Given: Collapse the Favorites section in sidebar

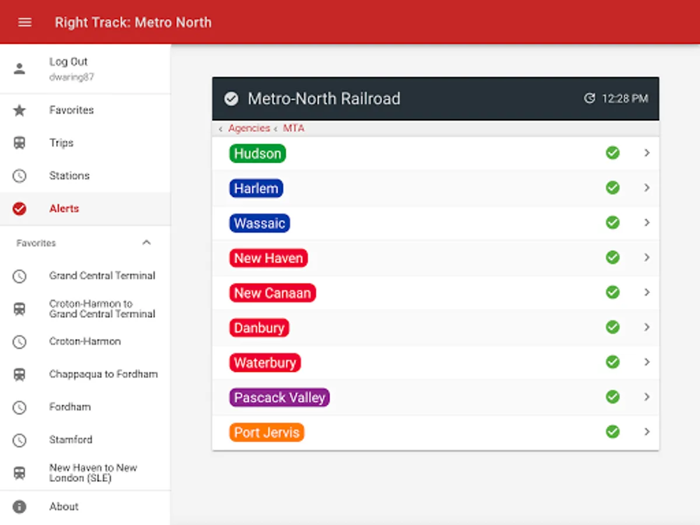Looking at the screenshot, I should [x=146, y=243].
